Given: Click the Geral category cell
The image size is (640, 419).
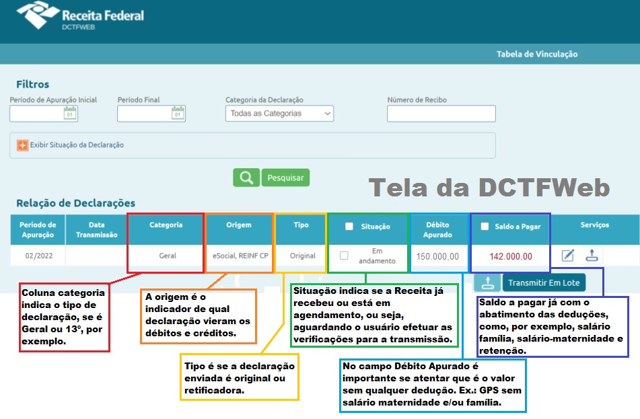Looking at the screenshot, I should pyautogui.click(x=168, y=256).
